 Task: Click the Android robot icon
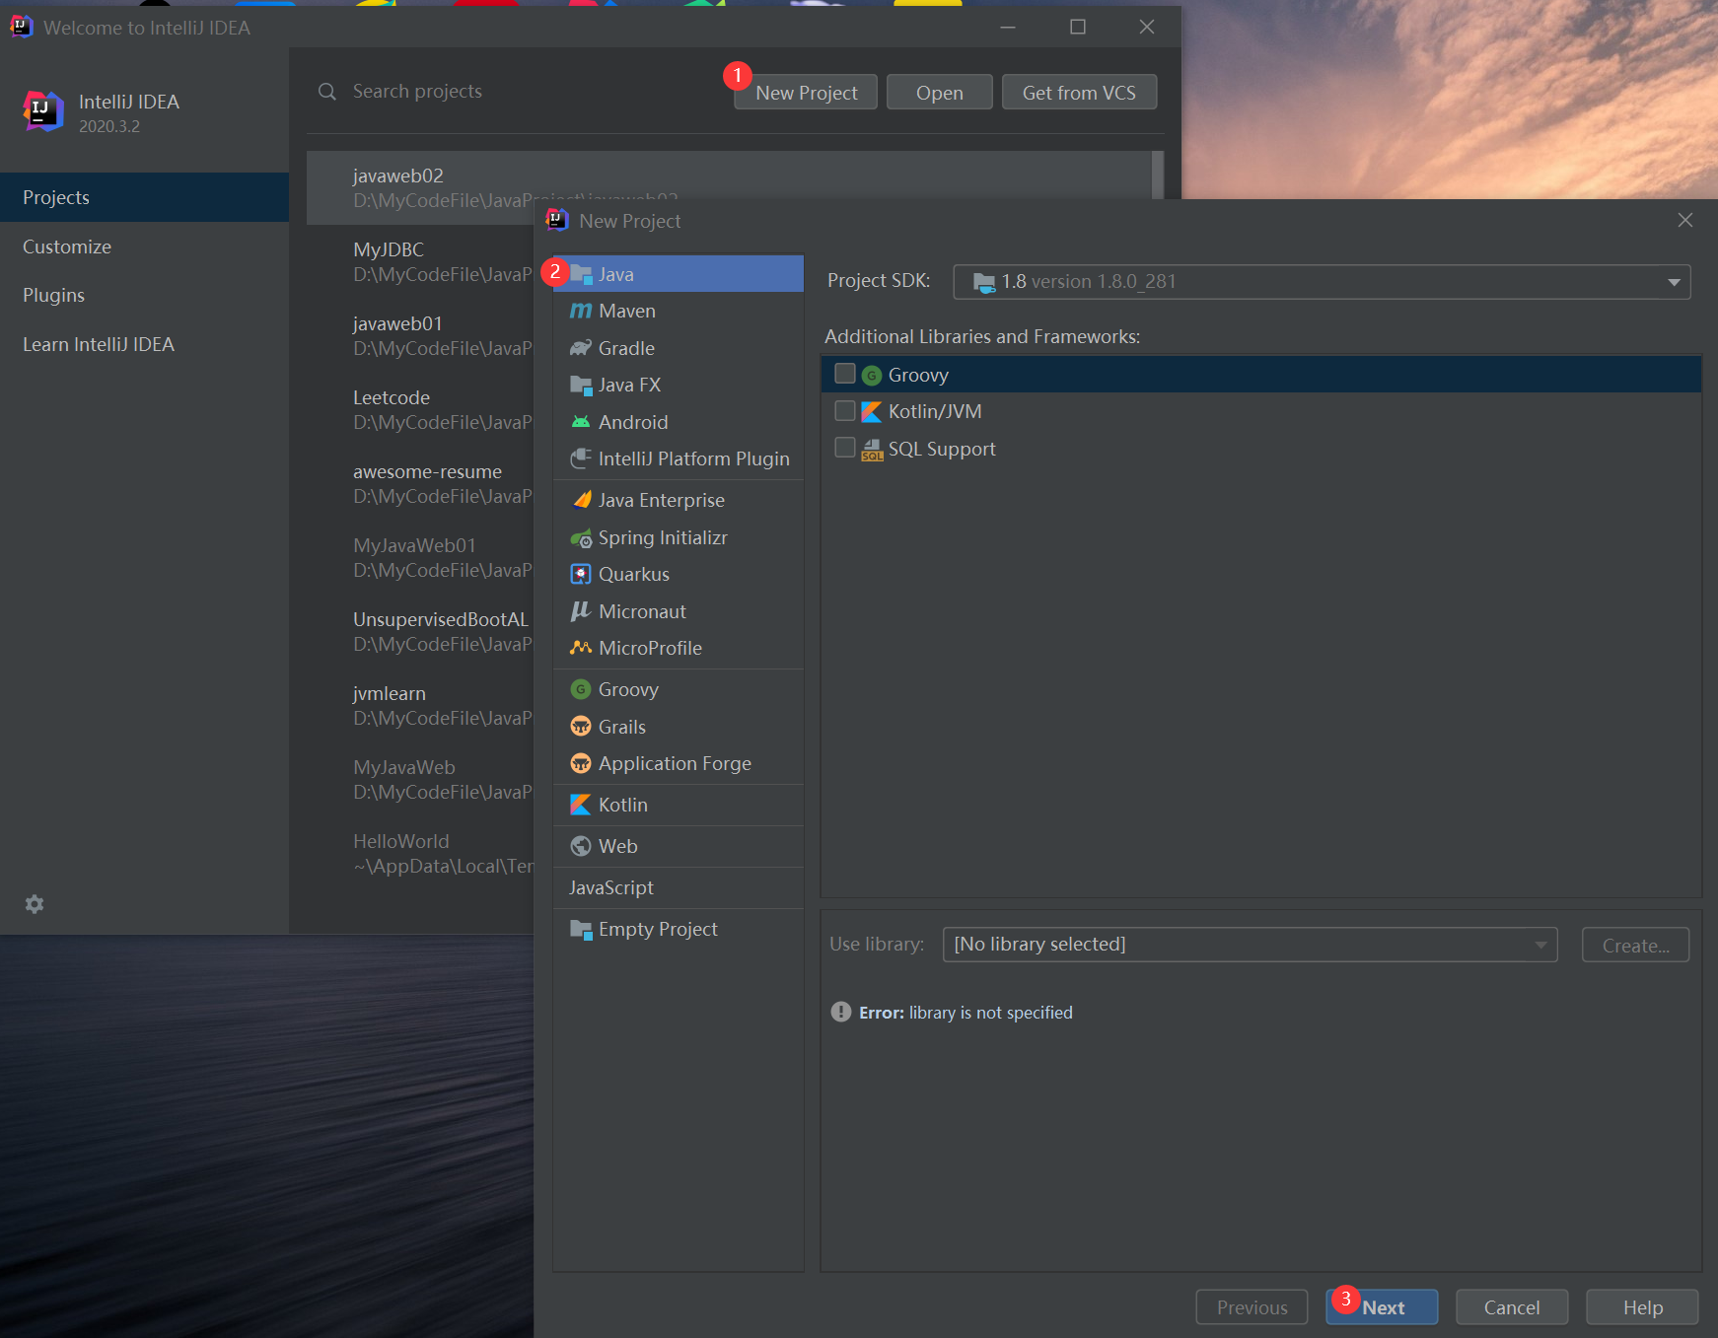[581, 422]
